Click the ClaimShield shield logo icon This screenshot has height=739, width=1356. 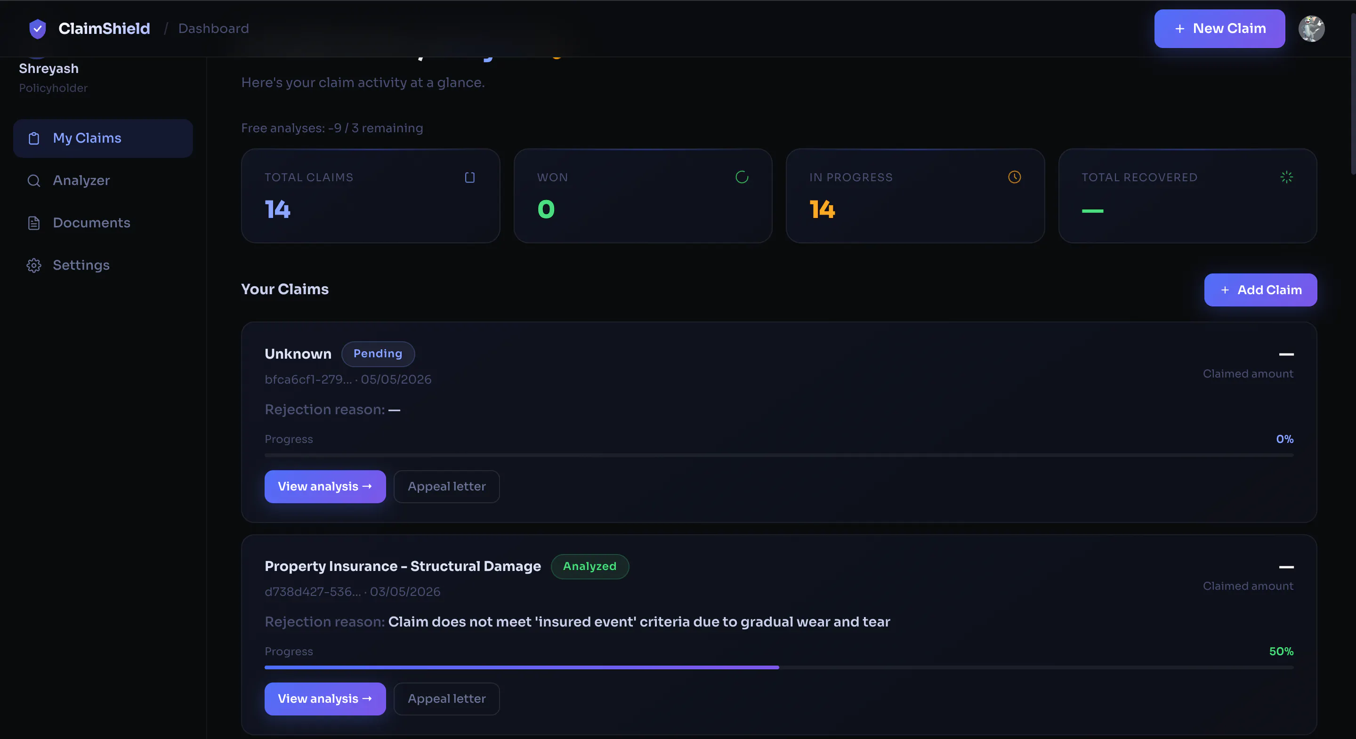tap(37, 28)
